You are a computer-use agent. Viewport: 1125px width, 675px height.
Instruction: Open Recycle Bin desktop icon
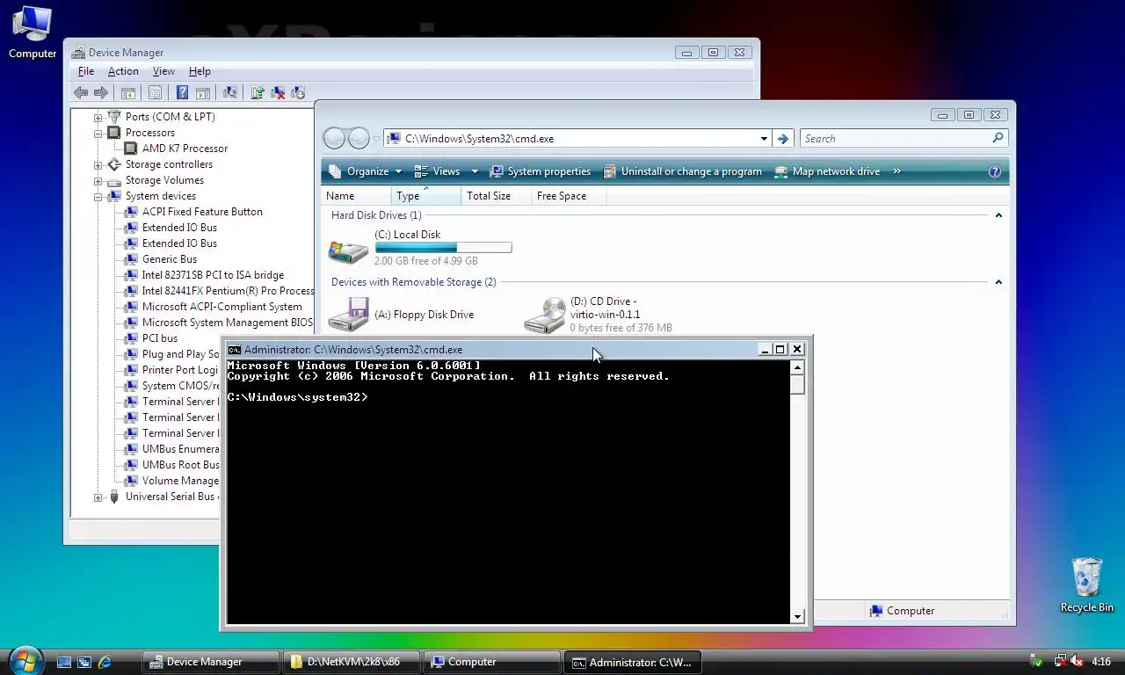pos(1087,584)
